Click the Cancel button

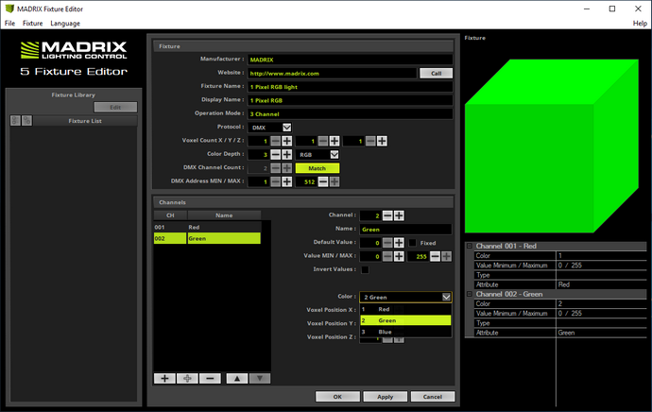(433, 397)
